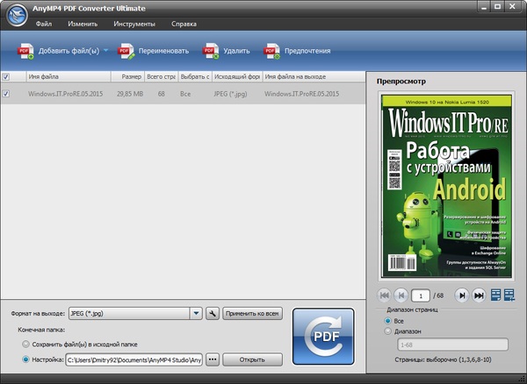Image resolution: width=527 pixels, height=384 pixels.
Task: Open the dropdown arrow beside Добавить файл(ы)
Action: (x=106, y=51)
